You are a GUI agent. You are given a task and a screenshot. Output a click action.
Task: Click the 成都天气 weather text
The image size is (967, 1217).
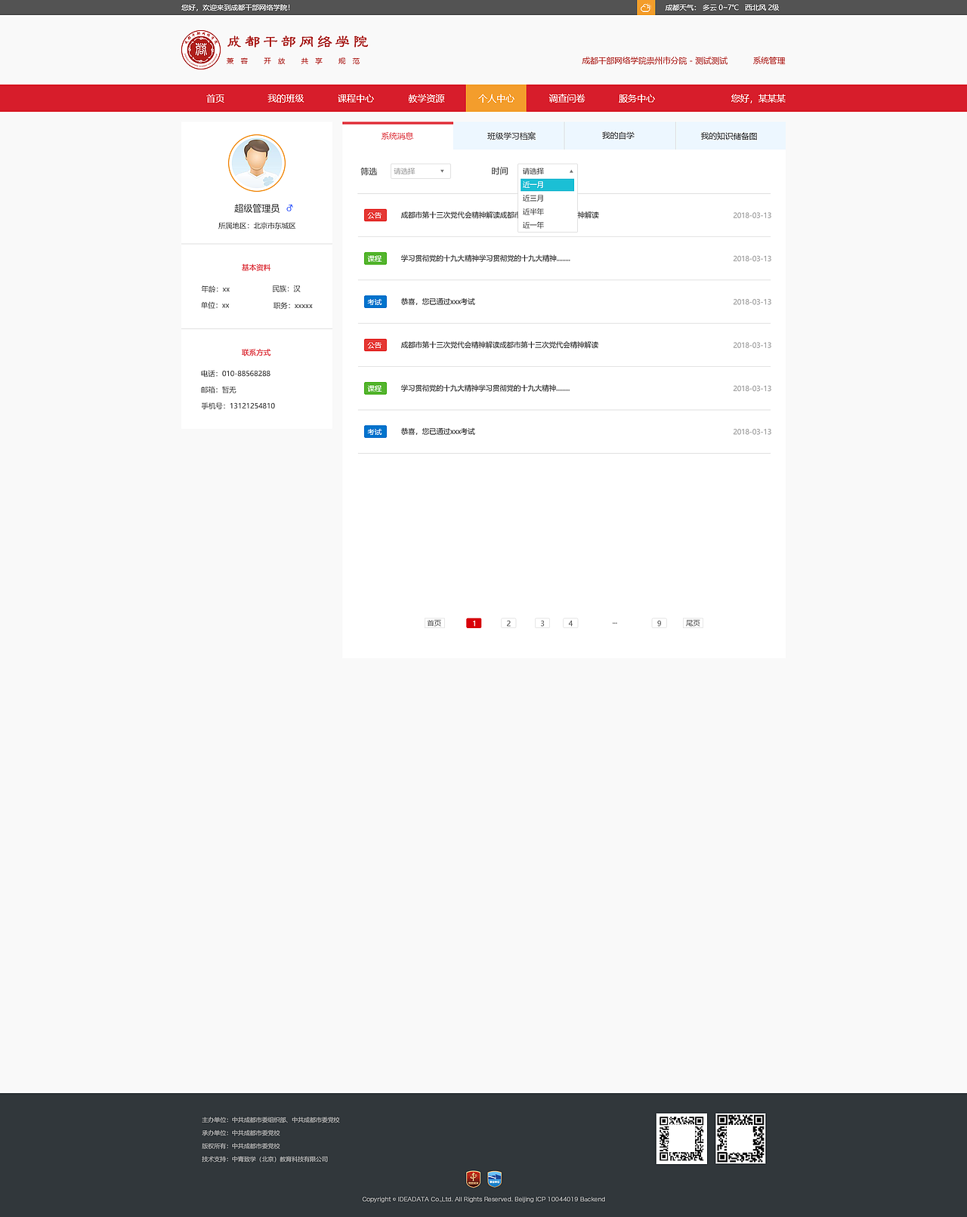point(721,8)
